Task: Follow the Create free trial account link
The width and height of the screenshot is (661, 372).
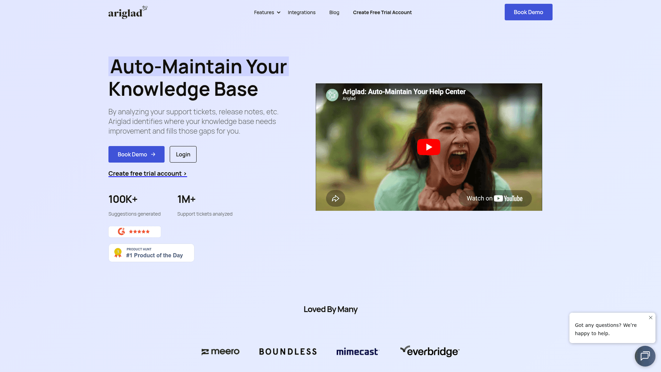Action: click(148, 174)
